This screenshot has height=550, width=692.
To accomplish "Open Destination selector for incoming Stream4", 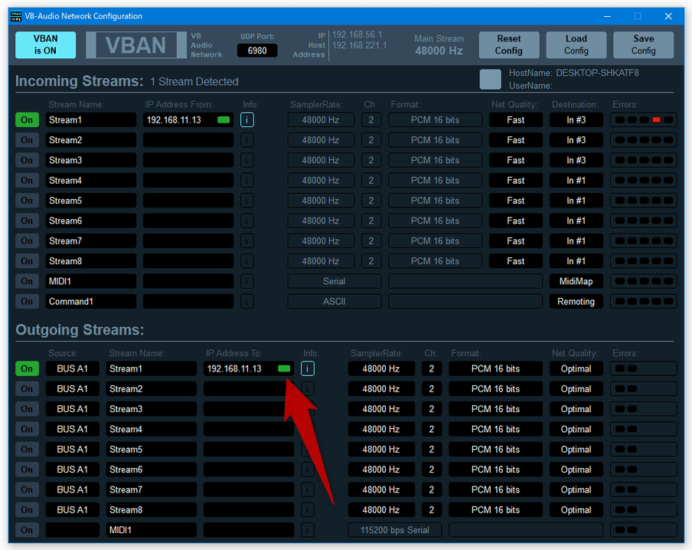I will (x=576, y=180).
